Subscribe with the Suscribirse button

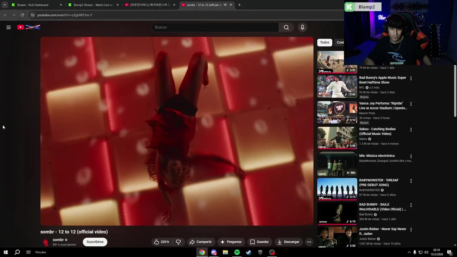tap(95, 242)
